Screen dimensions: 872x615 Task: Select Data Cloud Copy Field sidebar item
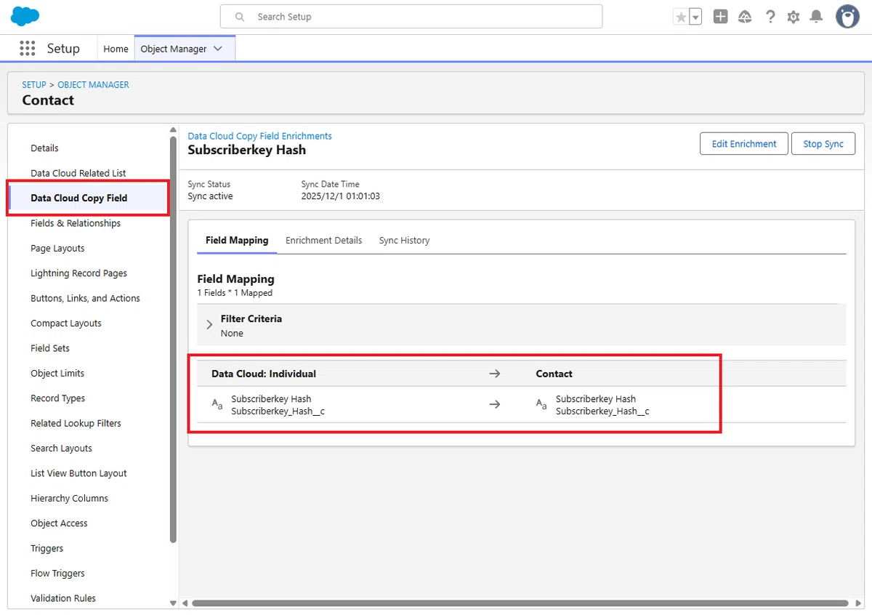[x=89, y=198]
